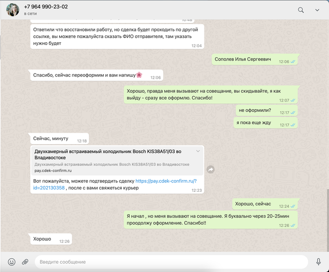
Task: Click the flower emoji in 'Спасибо' message
Action: [139, 75]
